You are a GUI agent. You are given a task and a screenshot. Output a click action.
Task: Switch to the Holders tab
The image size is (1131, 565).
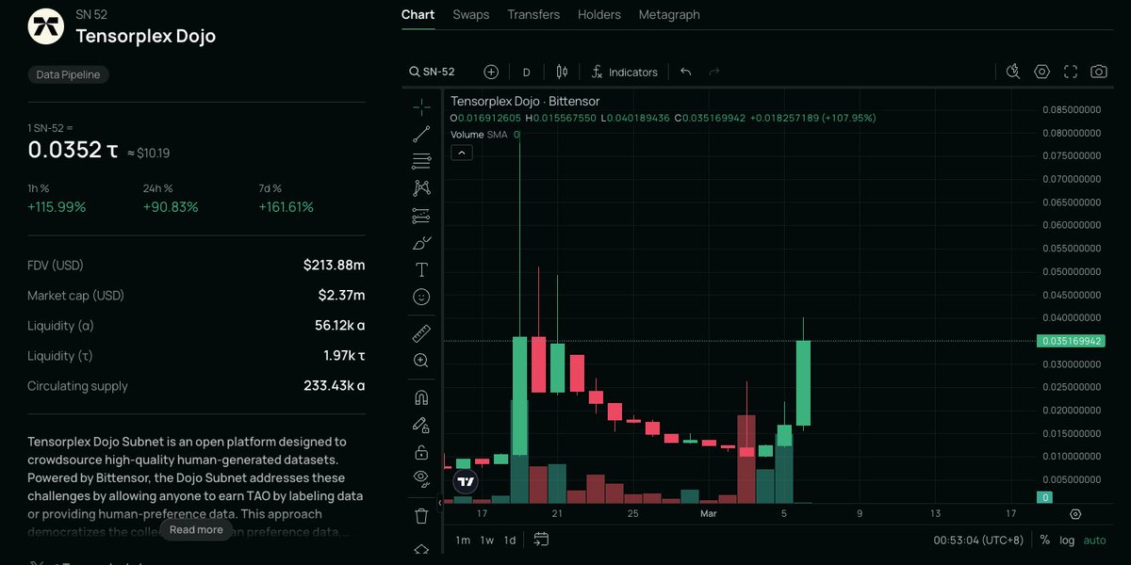[599, 14]
